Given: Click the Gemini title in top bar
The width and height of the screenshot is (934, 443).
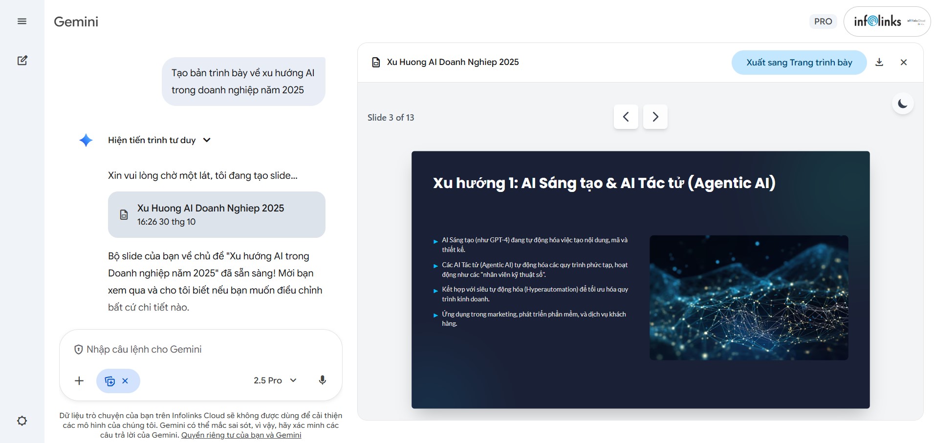Looking at the screenshot, I should pyautogui.click(x=76, y=21).
